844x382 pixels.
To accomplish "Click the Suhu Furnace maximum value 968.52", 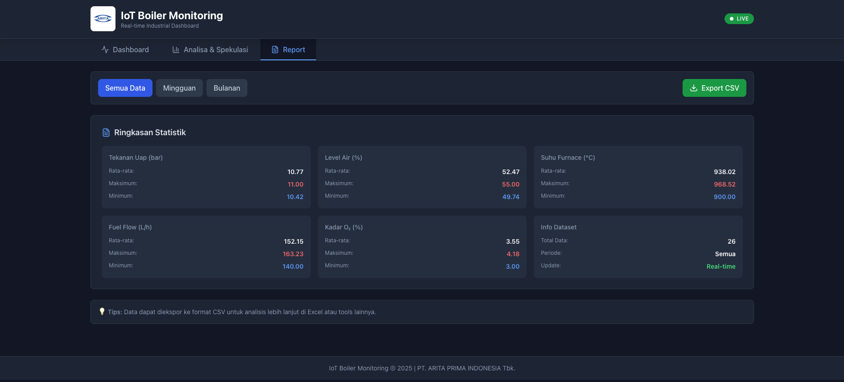I will [x=725, y=184].
